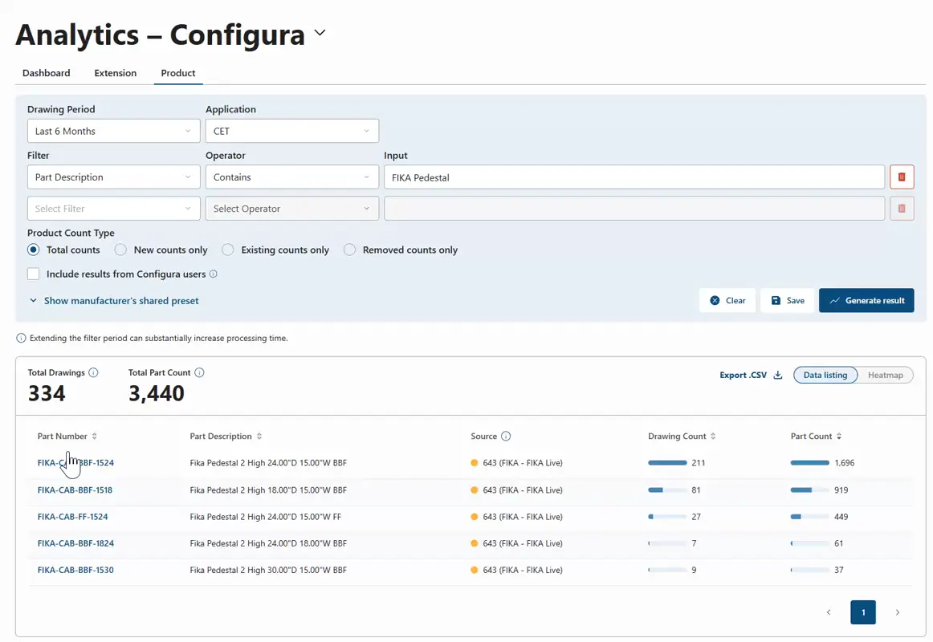Open the Drawing Period dropdown
Screen dimensions: 933x642
tap(114, 131)
